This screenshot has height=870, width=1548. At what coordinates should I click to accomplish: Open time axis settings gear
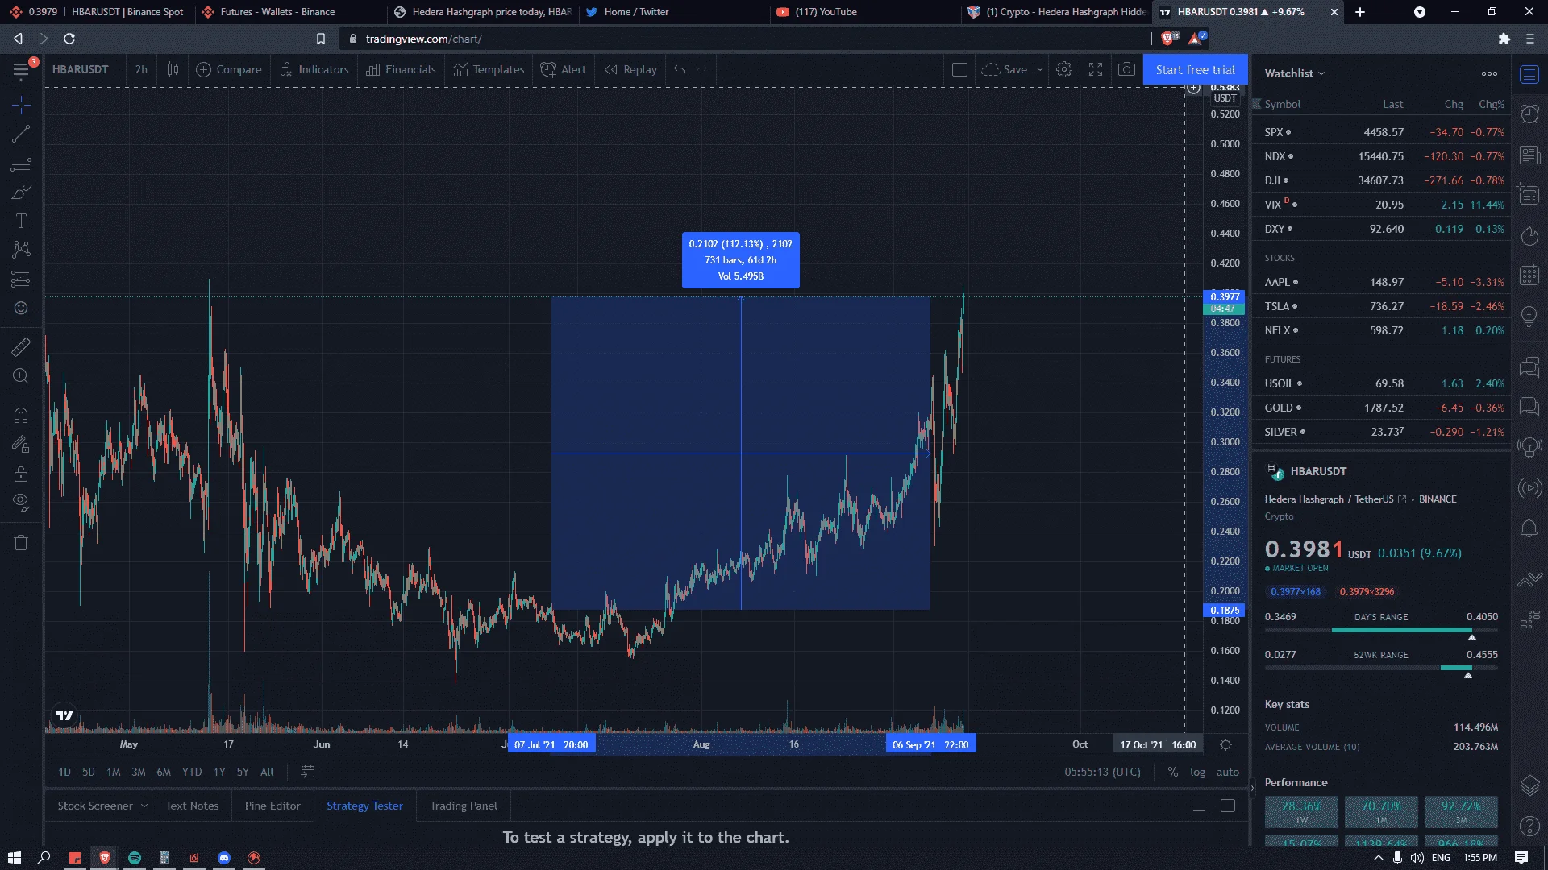point(1225,744)
